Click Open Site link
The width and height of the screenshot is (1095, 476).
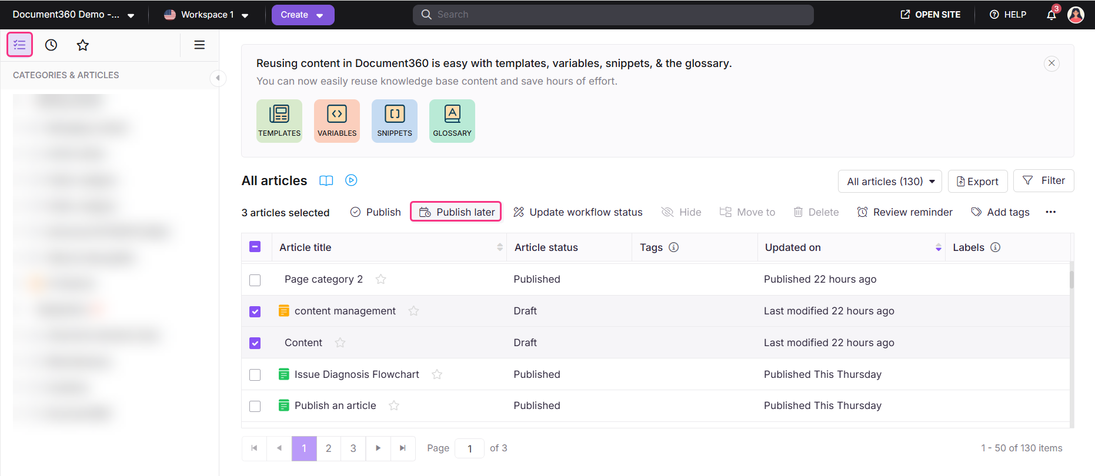pos(930,15)
